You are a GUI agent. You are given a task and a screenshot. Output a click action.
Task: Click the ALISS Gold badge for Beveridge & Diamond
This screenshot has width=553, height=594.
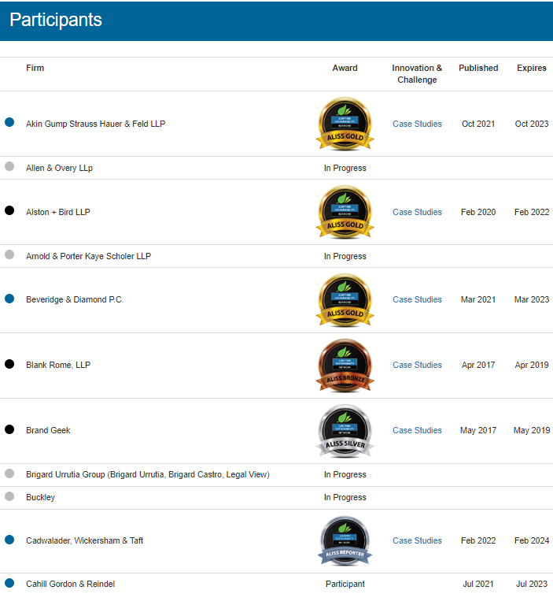point(345,300)
